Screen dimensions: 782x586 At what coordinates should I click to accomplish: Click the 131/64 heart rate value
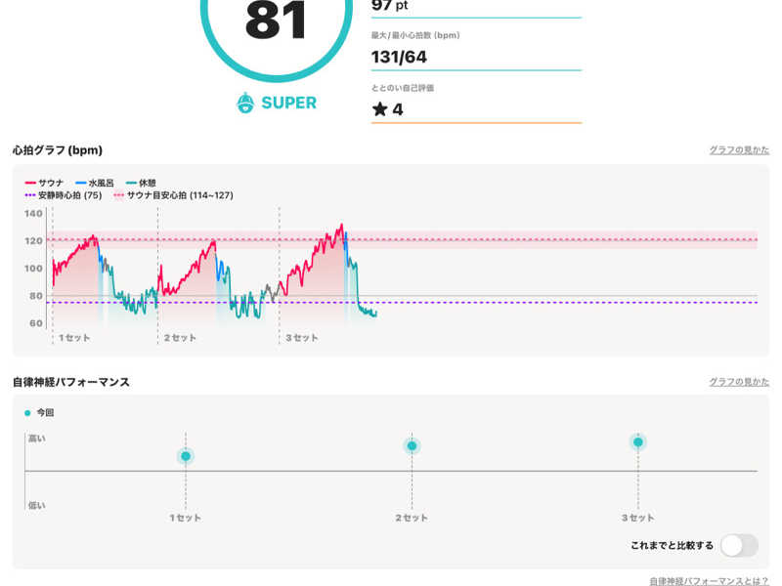pos(399,57)
